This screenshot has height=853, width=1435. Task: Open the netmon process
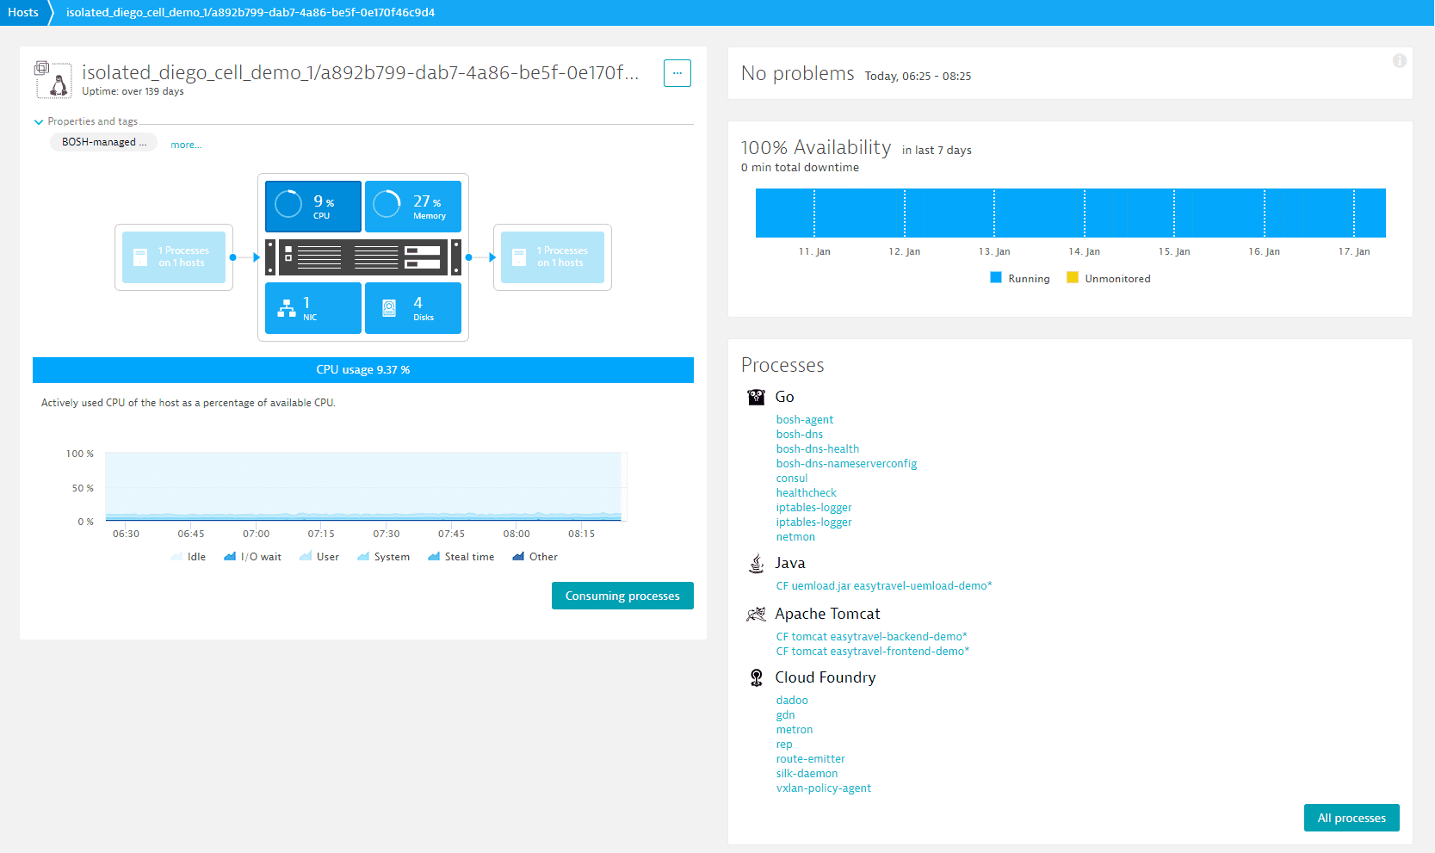[x=795, y=537]
